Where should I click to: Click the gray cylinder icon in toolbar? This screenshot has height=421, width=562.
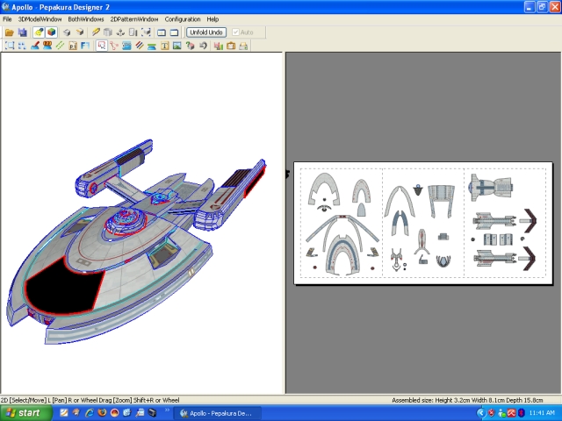[x=108, y=32]
